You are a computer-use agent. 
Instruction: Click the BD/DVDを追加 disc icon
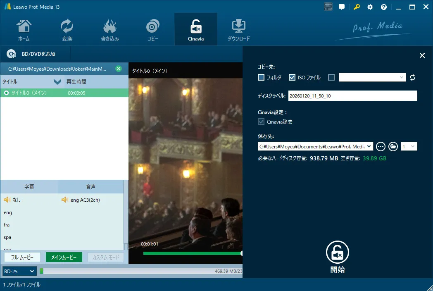[11, 54]
